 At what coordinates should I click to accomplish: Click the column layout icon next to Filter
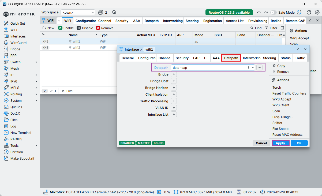[x=282, y=28]
